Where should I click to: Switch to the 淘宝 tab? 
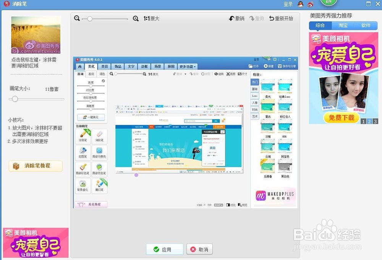[343, 25]
